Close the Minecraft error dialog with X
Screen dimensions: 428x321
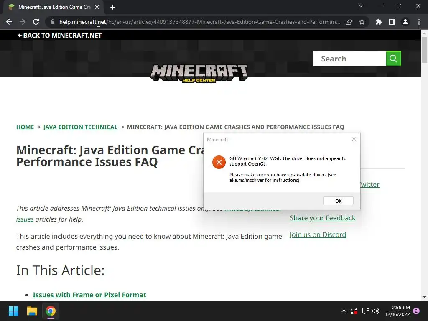click(354, 140)
